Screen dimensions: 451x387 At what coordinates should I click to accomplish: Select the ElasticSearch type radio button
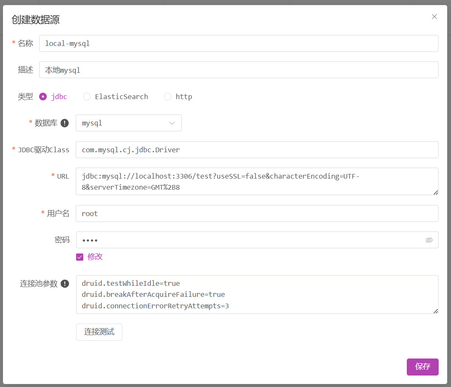tap(87, 97)
